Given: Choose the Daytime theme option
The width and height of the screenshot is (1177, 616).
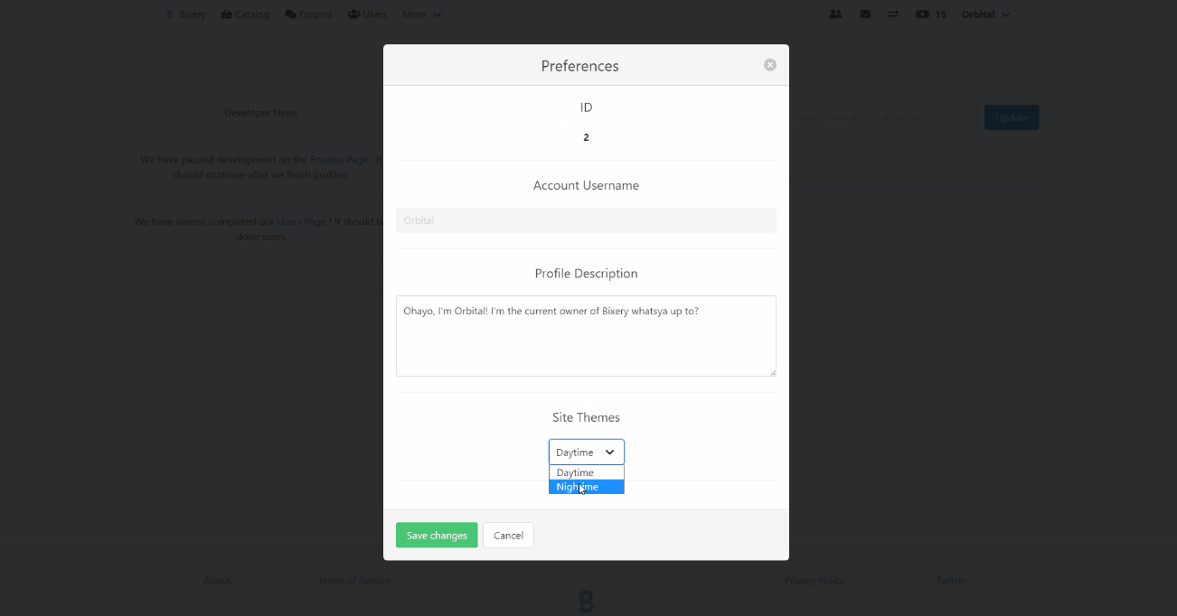Looking at the screenshot, I should pyautogui.click(x=586, y=472).
